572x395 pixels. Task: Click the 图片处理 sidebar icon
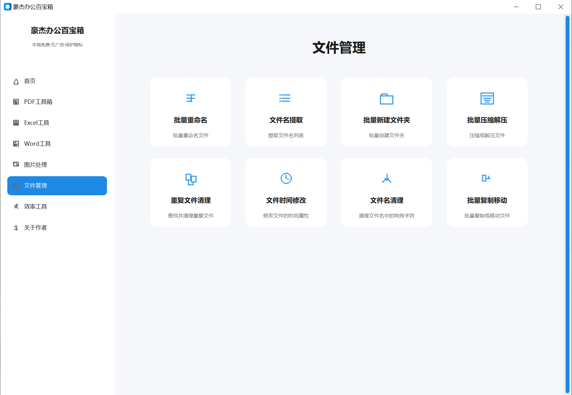[16, 164]
